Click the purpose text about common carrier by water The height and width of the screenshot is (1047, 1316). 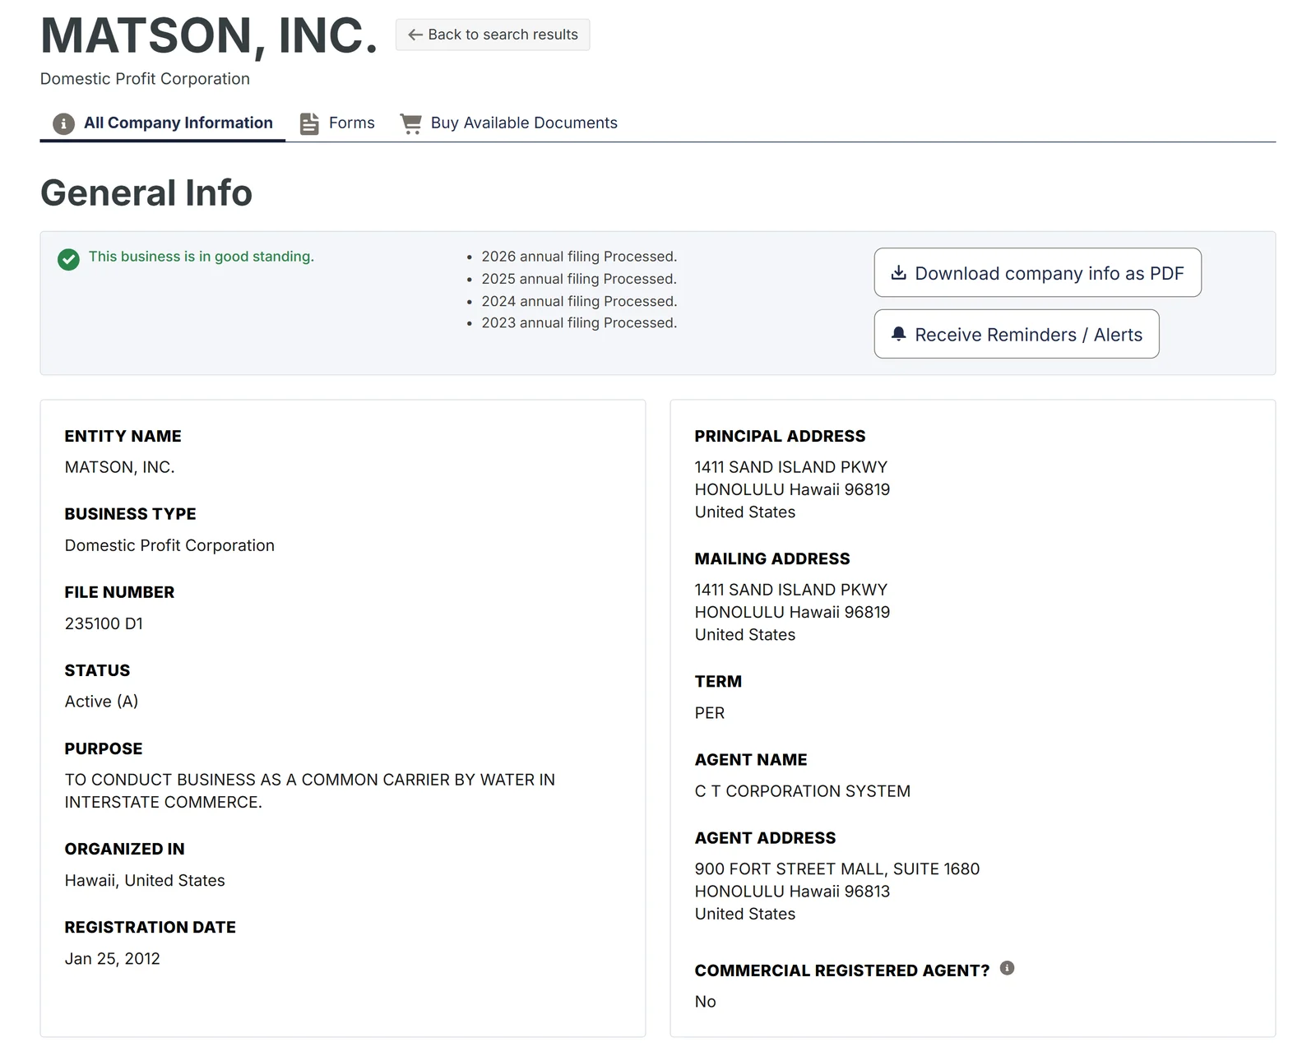(310, 791)
